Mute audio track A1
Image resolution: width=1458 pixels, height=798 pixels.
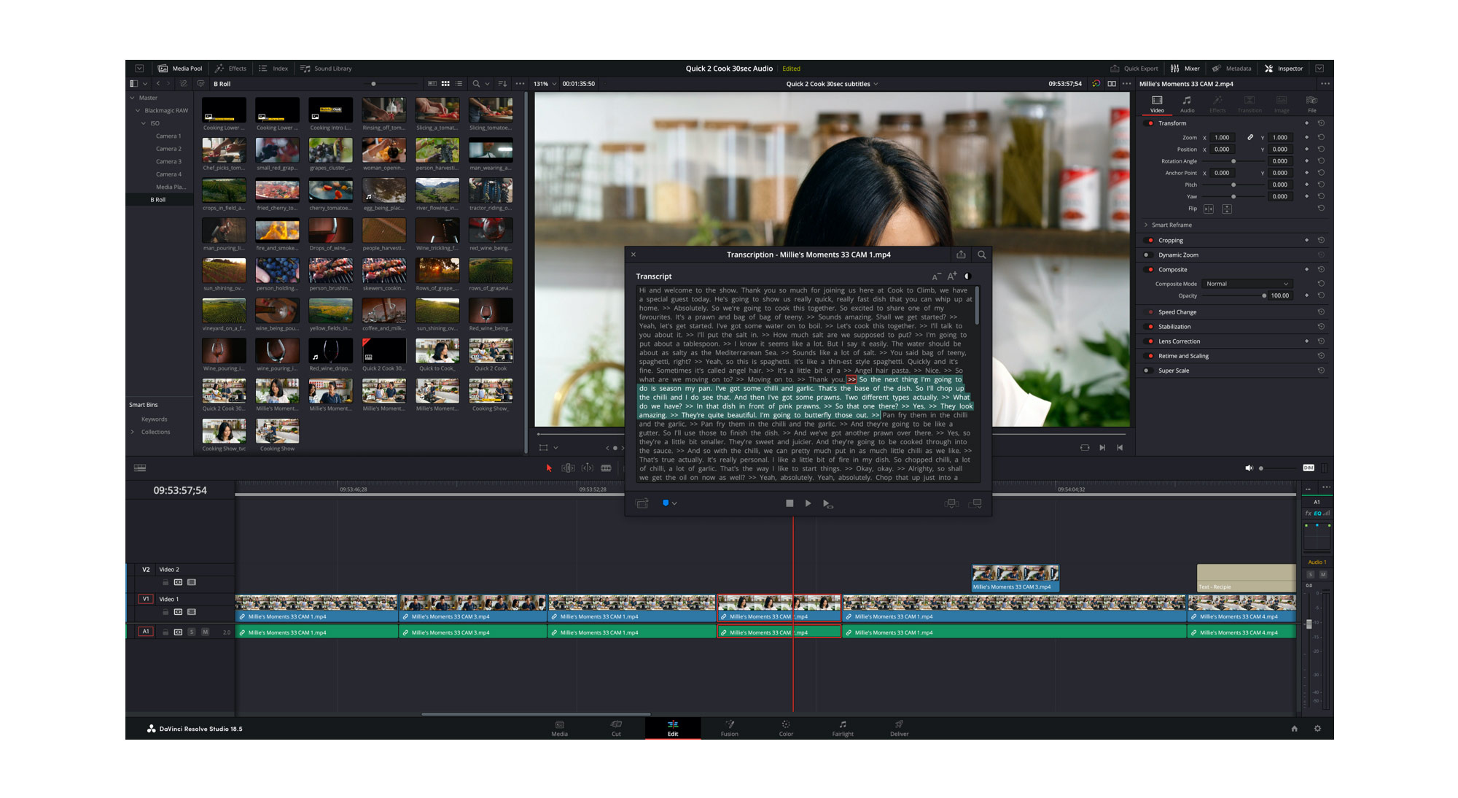point(205,632)
